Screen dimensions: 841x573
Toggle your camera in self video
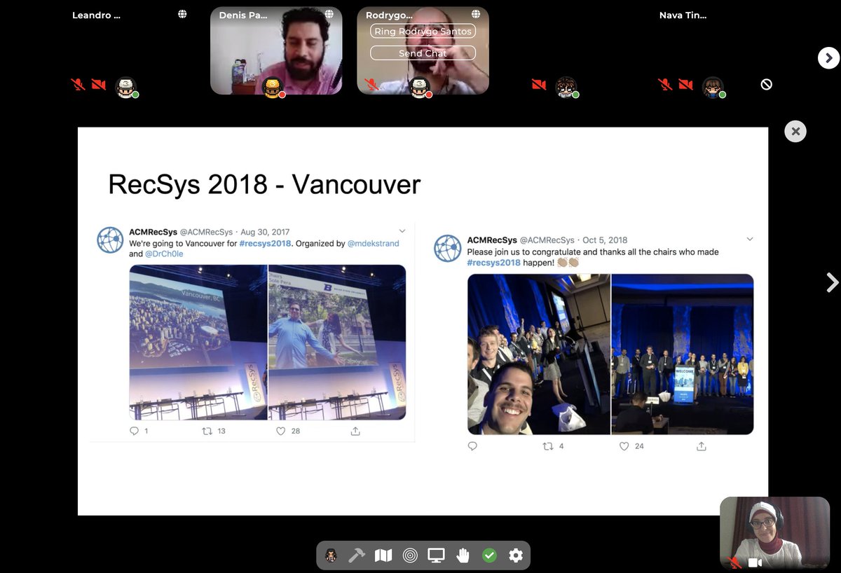[755, 562]
